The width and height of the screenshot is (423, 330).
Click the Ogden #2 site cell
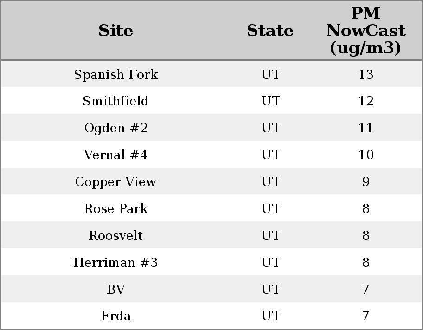(x=115, y=128)
